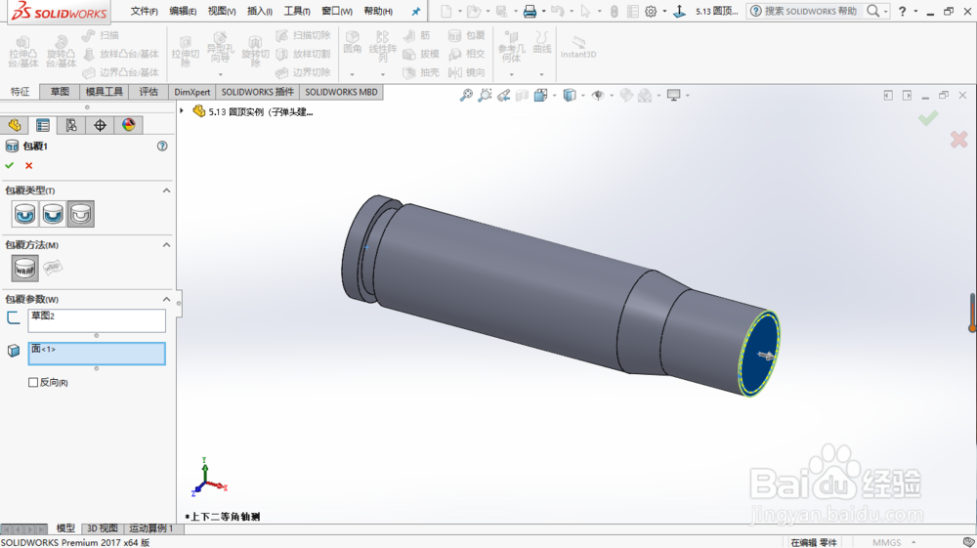Switch to the 模具工具 ribbon tab
This screenshot has height=548, width=977.
pyautogui.click(x=105, y=92)
